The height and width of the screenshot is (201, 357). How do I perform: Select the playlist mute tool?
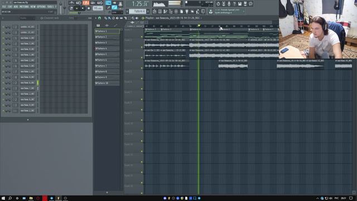pyautogui.click(x=117, y=18)
